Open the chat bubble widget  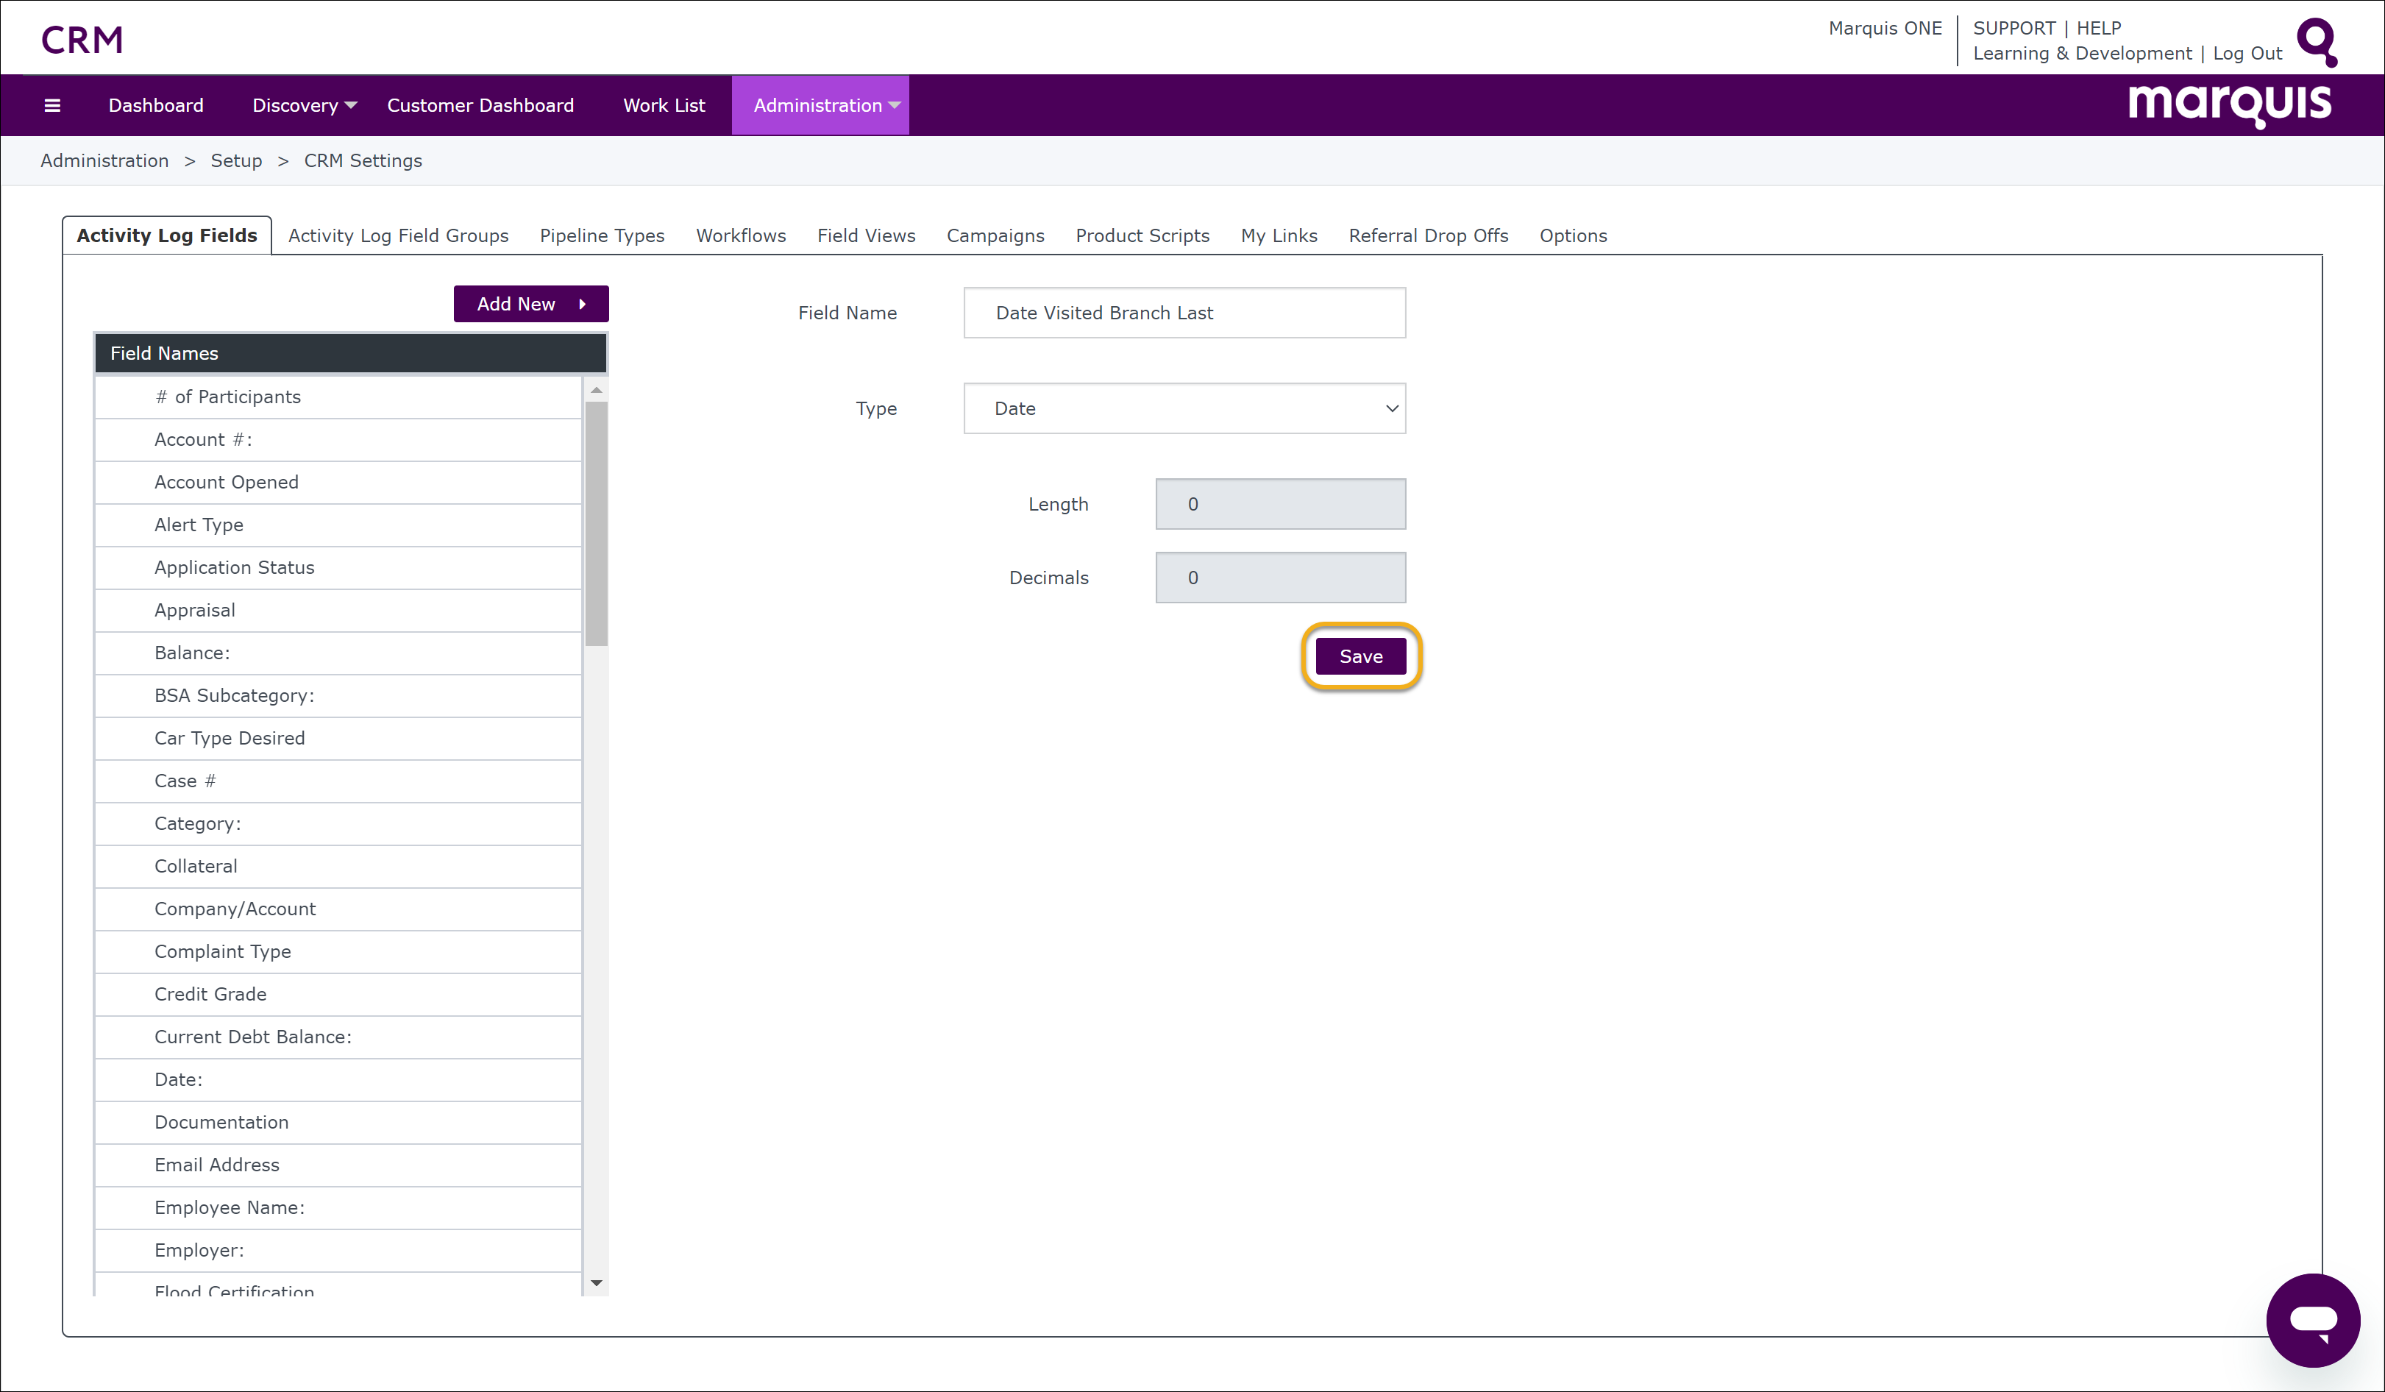coord(2312,1320)
